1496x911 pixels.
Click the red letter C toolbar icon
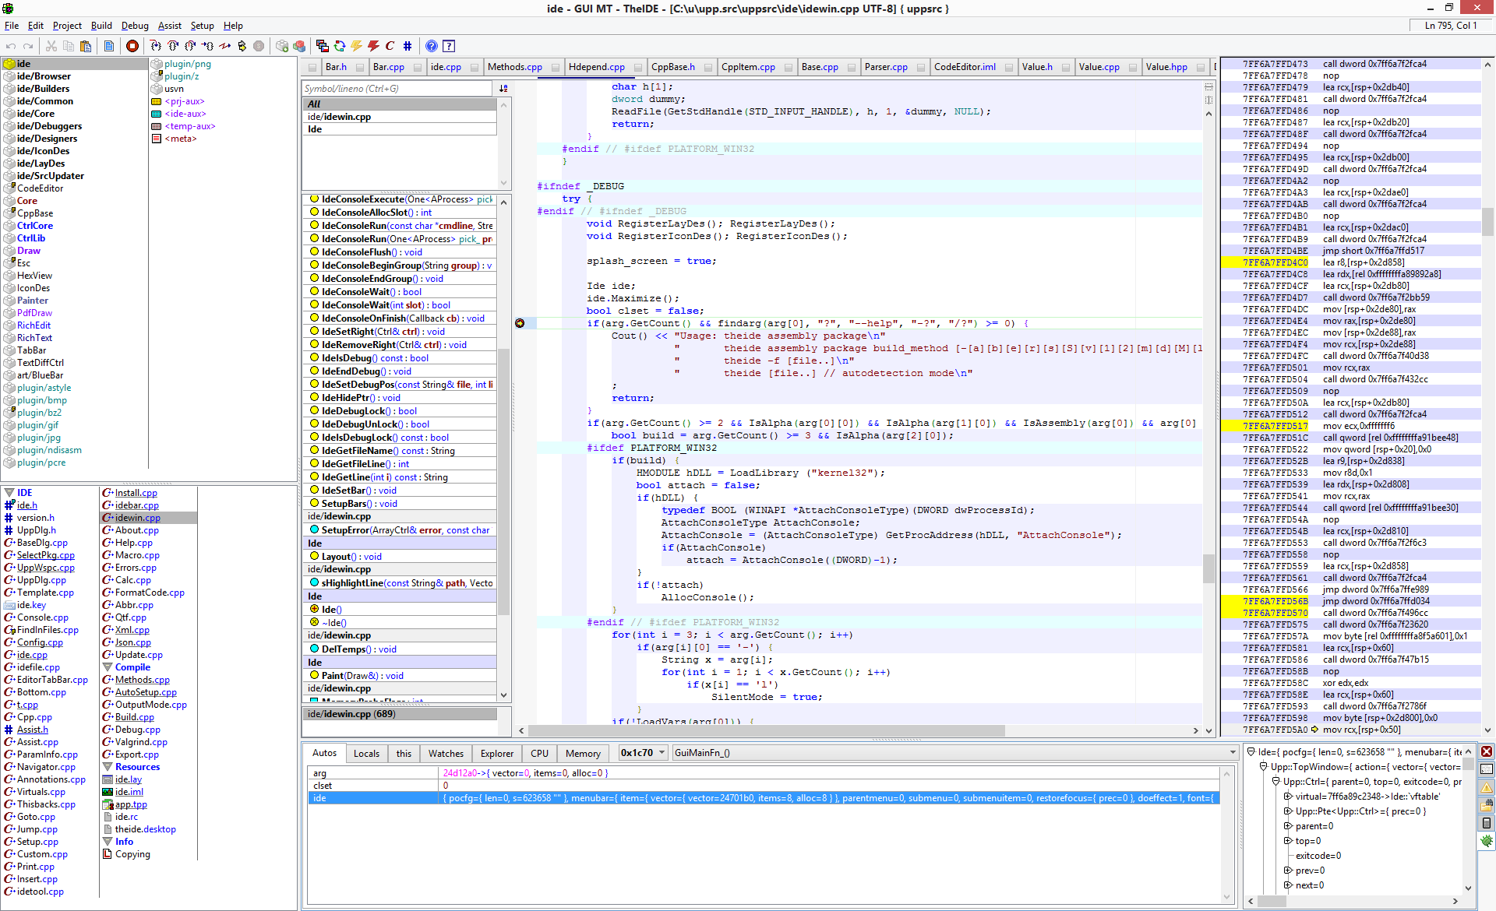(390, 46)
